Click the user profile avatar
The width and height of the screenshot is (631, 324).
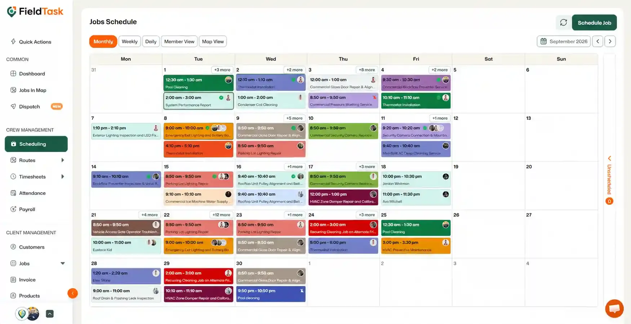32,314
